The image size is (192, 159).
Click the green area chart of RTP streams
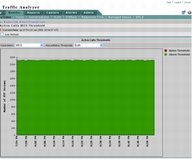85,98
